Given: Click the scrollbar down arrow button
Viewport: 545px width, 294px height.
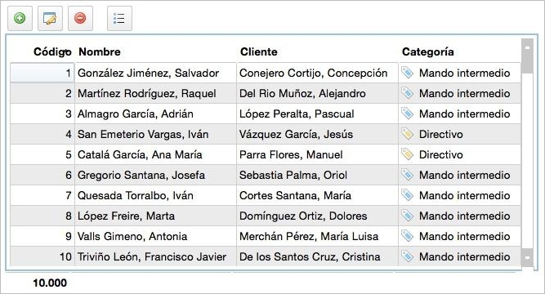Looking at the screenshot, I should 527,257.
